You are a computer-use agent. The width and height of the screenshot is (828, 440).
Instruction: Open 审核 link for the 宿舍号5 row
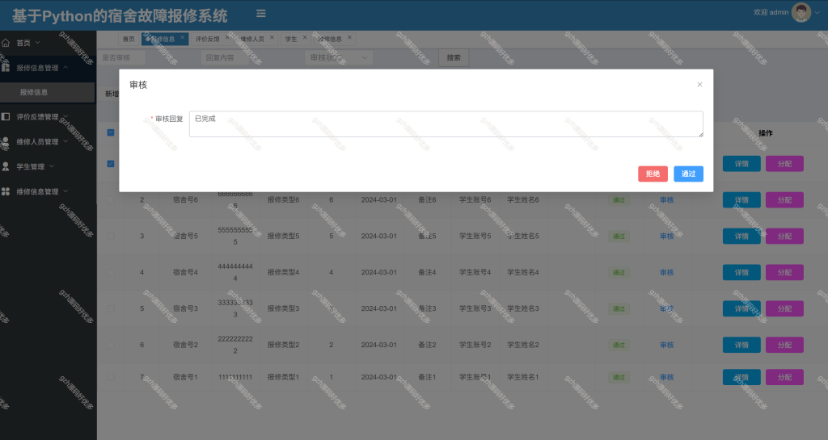[667, 236]
